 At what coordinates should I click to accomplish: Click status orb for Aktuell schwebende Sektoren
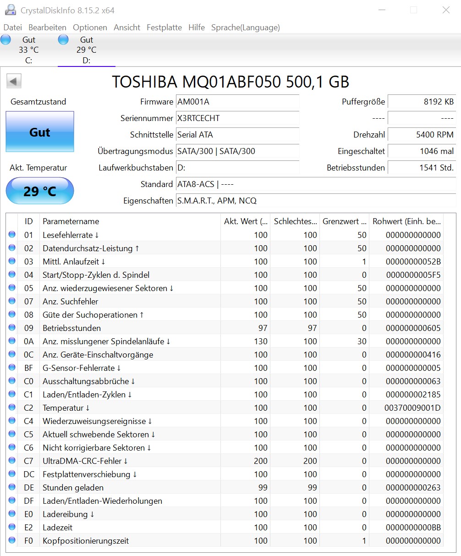(12, 435)
